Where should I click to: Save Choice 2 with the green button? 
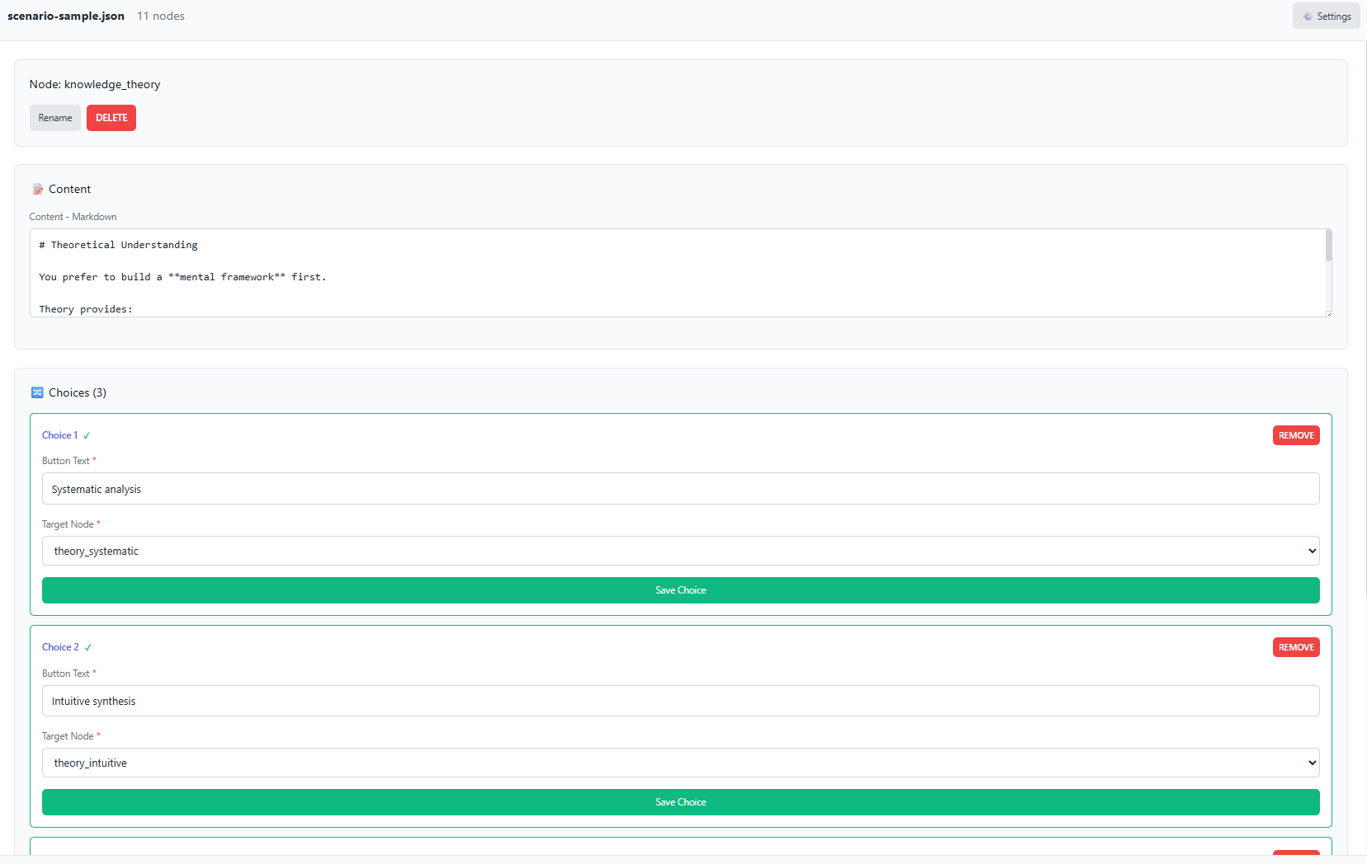[681, 802]
